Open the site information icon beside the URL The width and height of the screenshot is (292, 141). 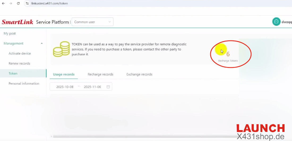point(27,3)
